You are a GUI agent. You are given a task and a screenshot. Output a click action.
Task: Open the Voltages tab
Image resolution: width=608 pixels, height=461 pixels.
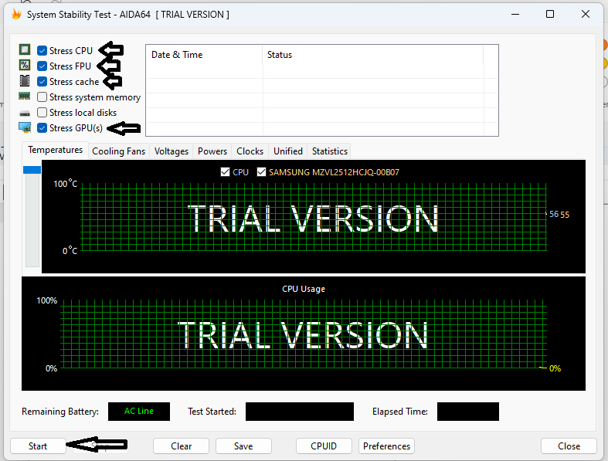click(171, 151)
